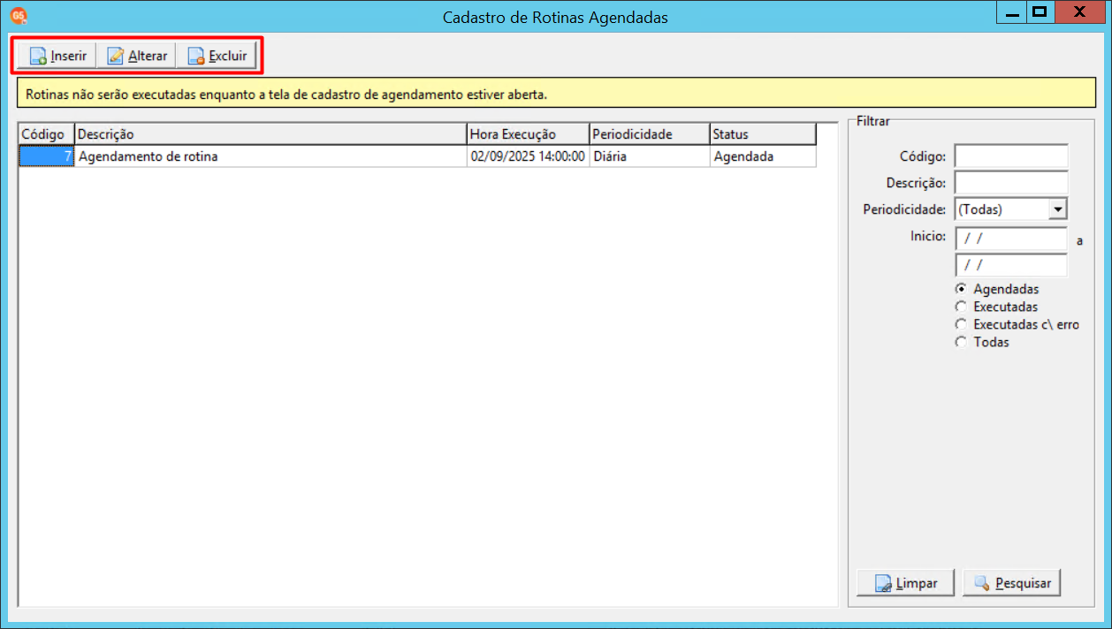Image resolution: width=1112 pixels, height=629 pixels.
Task: Select the Agendamento de rotina row
Action: 417,156
